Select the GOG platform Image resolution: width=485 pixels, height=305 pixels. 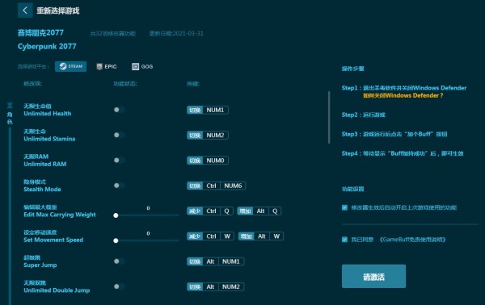(x=142, y=66)
